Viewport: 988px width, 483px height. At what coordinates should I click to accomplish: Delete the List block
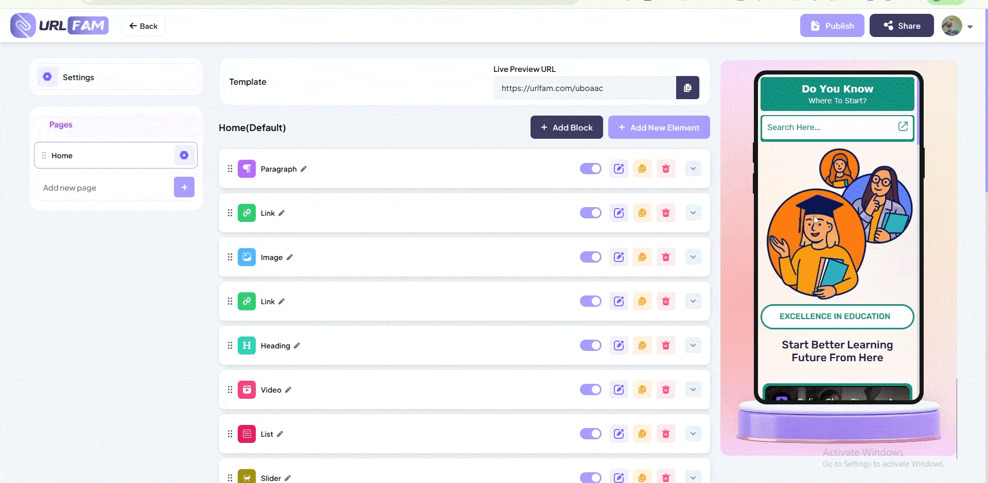pos(665,434)
